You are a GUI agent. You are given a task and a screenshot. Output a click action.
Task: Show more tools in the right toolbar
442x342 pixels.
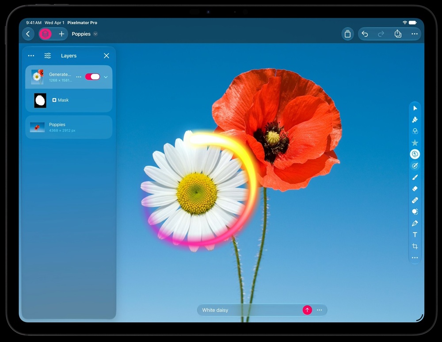click(415, 257)
